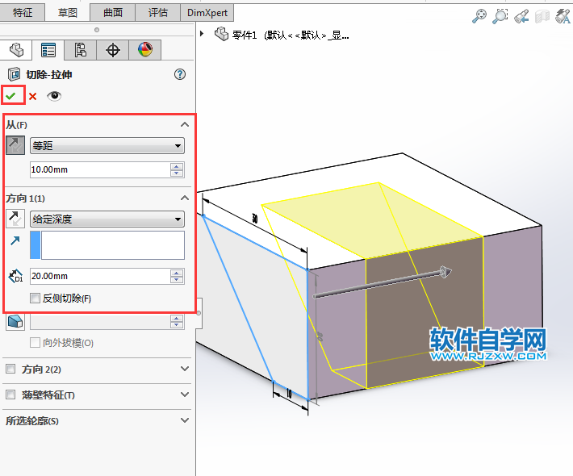Open the DimXpertManager crosshair tab

click(x=112, y=50)
